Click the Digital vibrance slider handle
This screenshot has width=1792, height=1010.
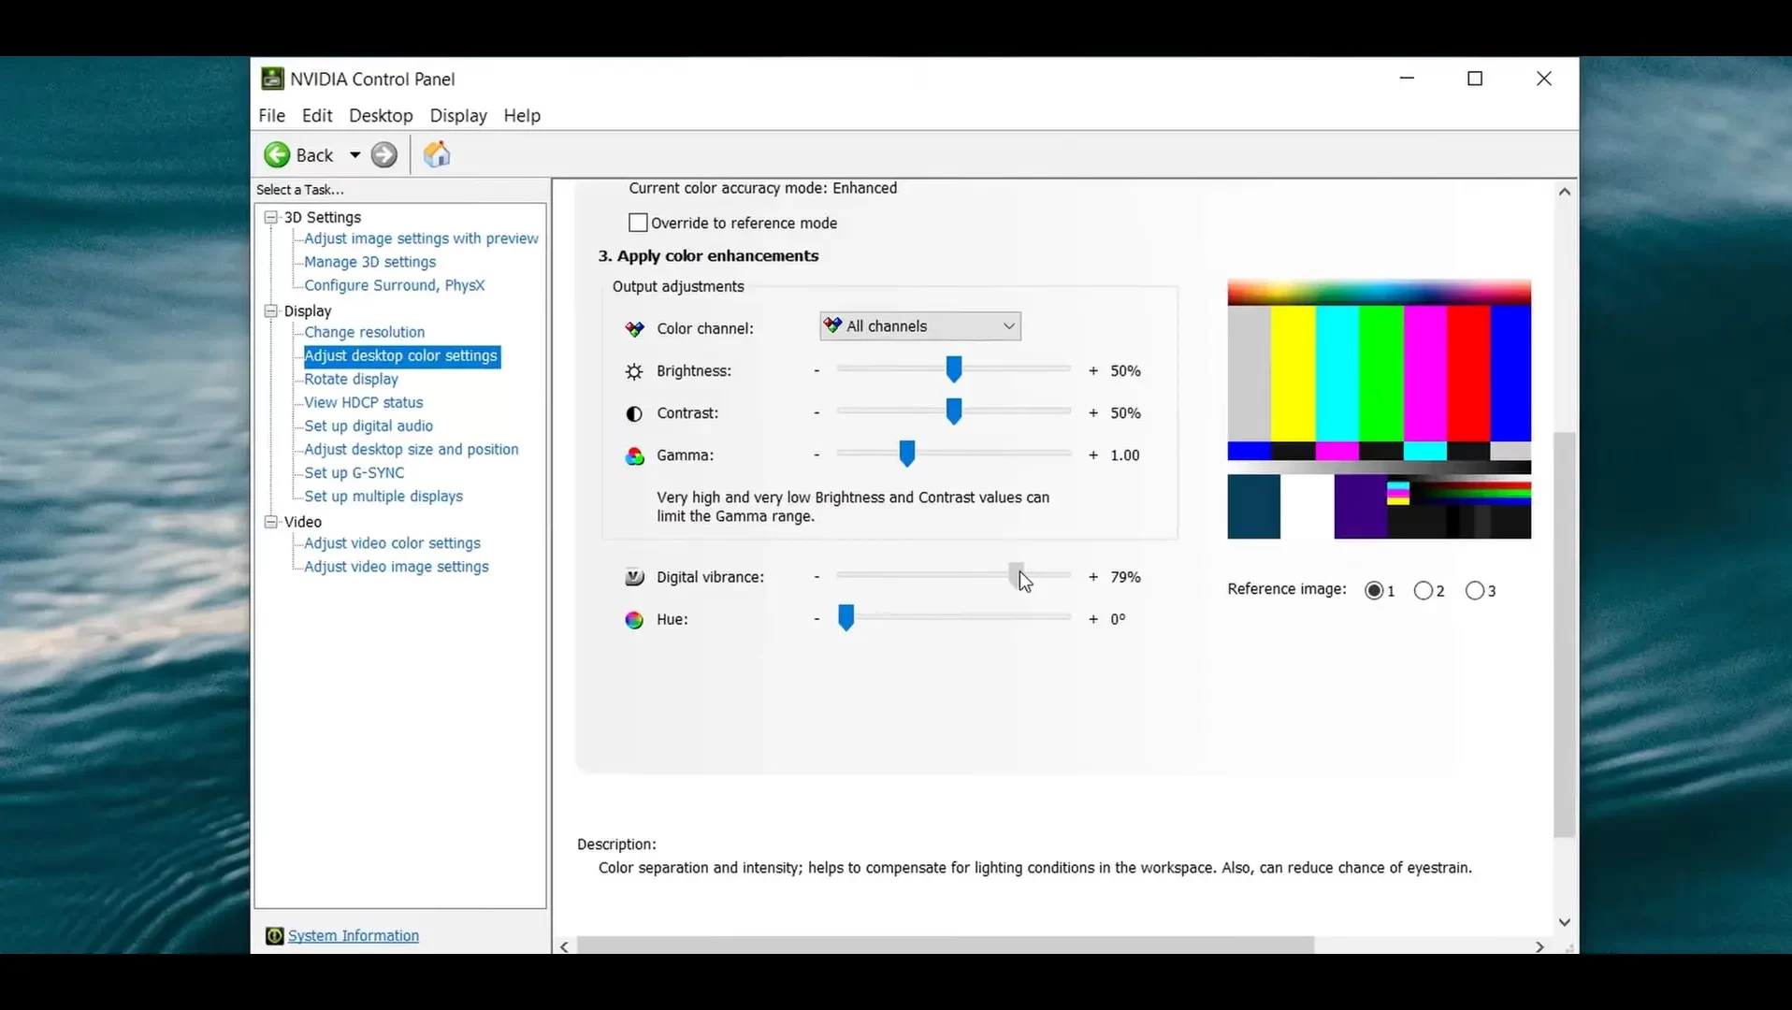click(1016, 575)
